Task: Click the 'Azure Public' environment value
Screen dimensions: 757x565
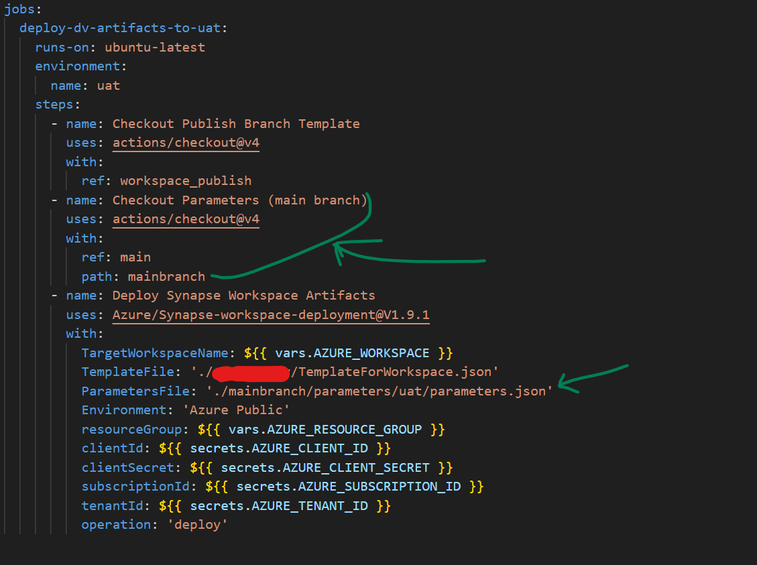Action: coord(236,410)
